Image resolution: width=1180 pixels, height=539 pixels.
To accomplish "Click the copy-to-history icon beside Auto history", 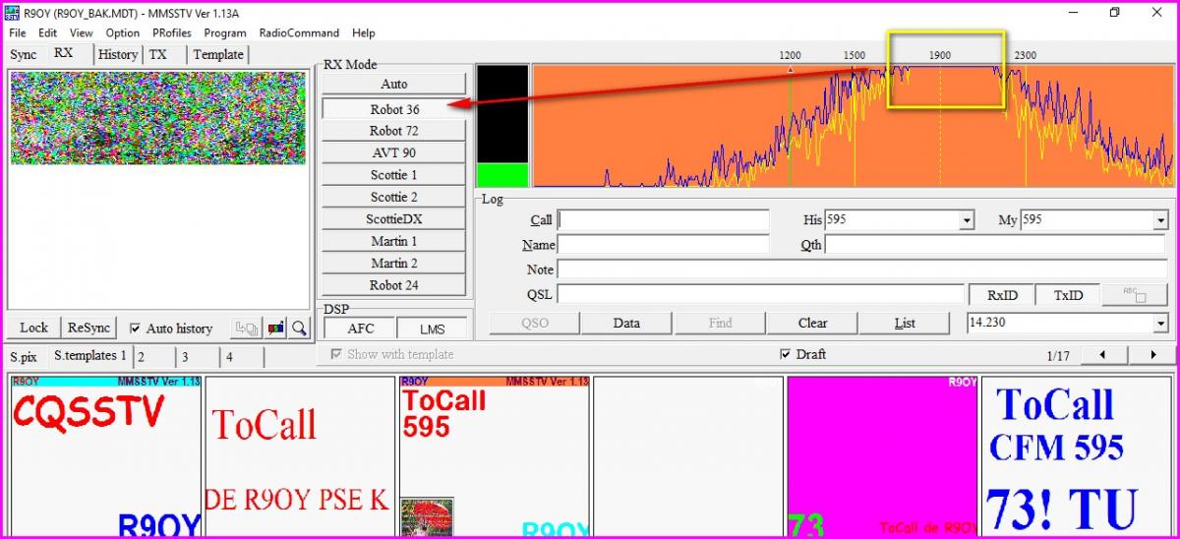I will [x=246, y=328].
